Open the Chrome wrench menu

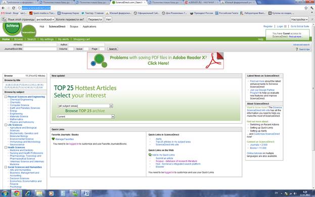[312, 8]
